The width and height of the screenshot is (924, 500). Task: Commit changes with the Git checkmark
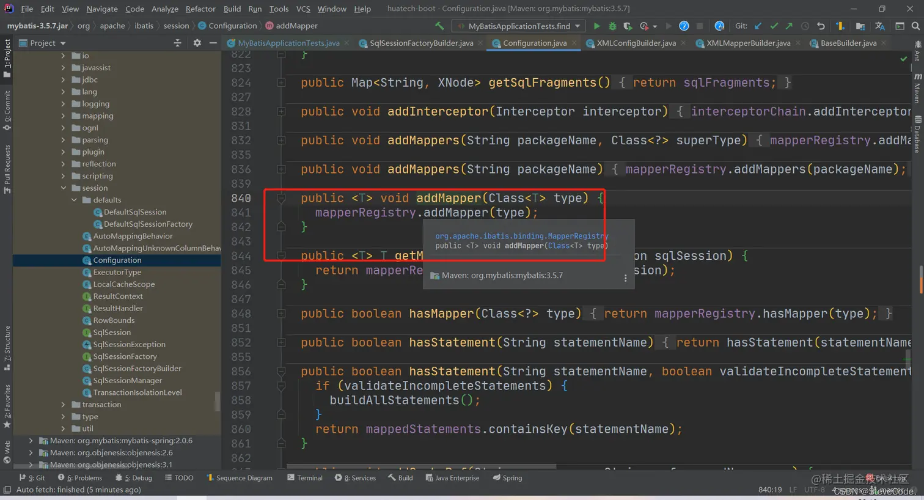coord(774,26)
